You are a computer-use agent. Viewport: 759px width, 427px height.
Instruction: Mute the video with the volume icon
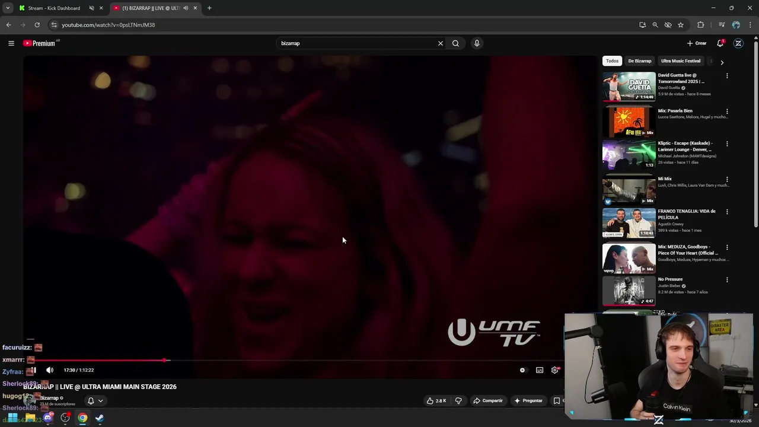[50, 370]
